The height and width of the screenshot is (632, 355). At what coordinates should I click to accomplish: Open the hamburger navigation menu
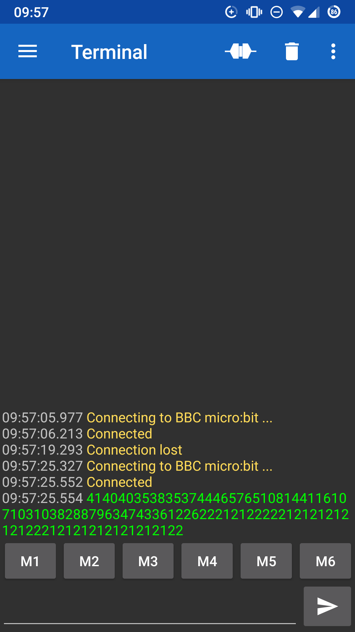coord(28,51)
